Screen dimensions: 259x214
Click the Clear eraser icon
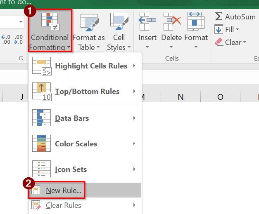click(219, 42)
